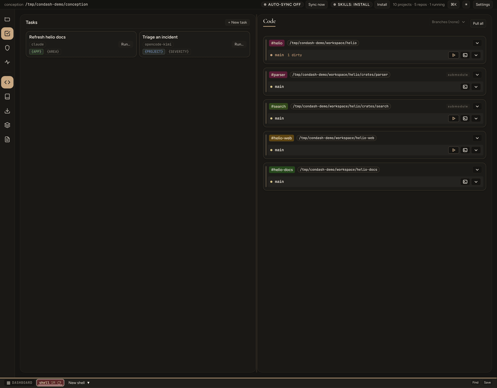
Task: Select the Code brackets icon in sidebar
Action: pos(7,82)
